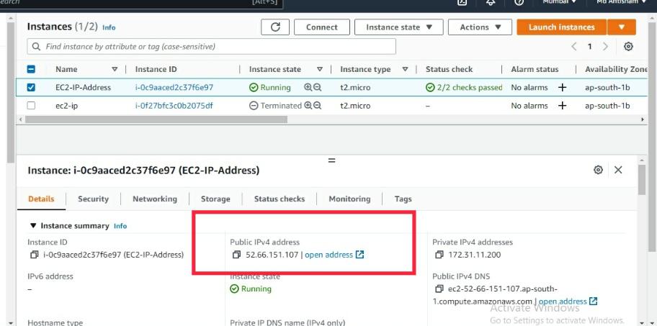The height and width of the screenshot is (326, 657).
Task: Switch to the Tags tab
Action: pyautogui.click(x=403, y=199)
